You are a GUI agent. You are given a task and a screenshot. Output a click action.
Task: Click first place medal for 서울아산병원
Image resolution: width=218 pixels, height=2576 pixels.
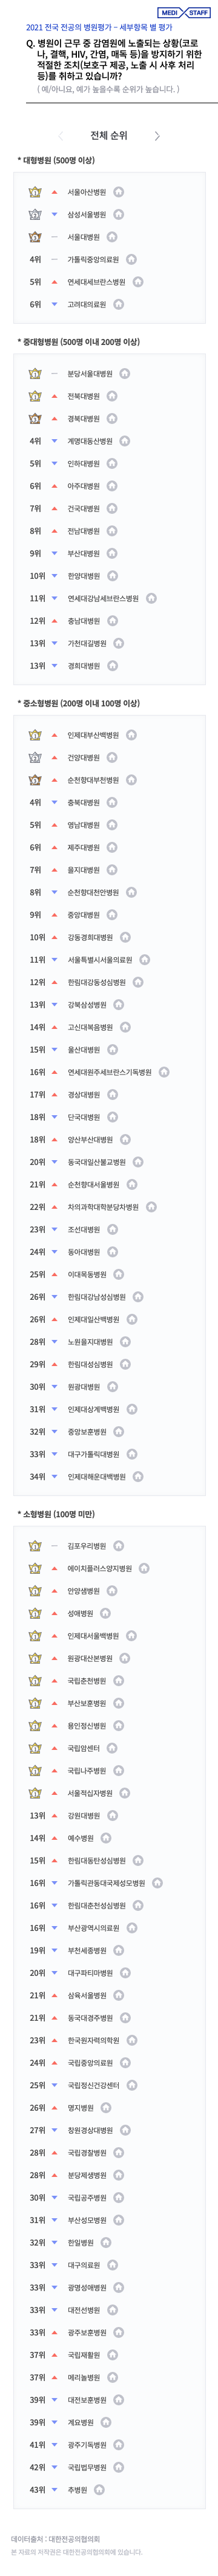35,192
